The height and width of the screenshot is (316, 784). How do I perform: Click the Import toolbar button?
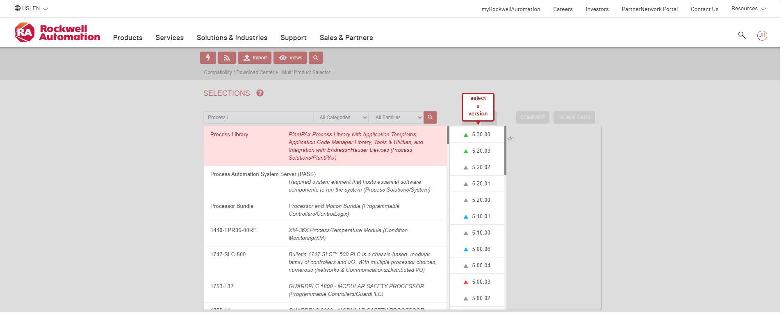coord(255,58)
